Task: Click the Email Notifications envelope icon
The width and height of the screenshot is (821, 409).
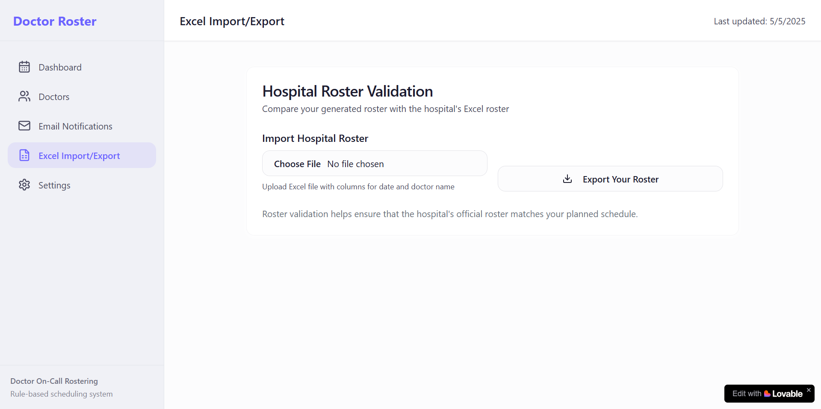Action: pyautogui.click(x=24, y=126)
